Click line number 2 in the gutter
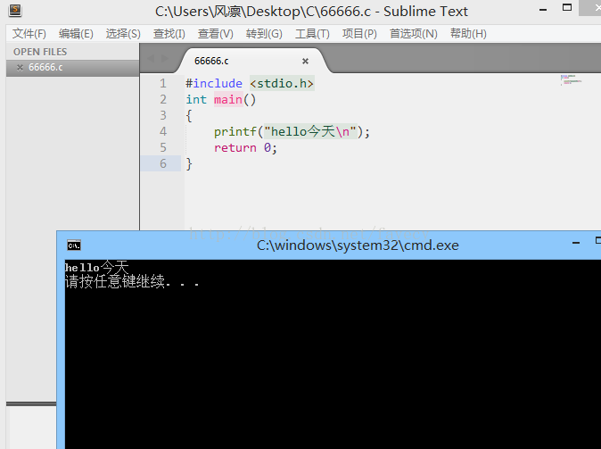The height and width of the screenshot is (449, 601). [163, 99]
